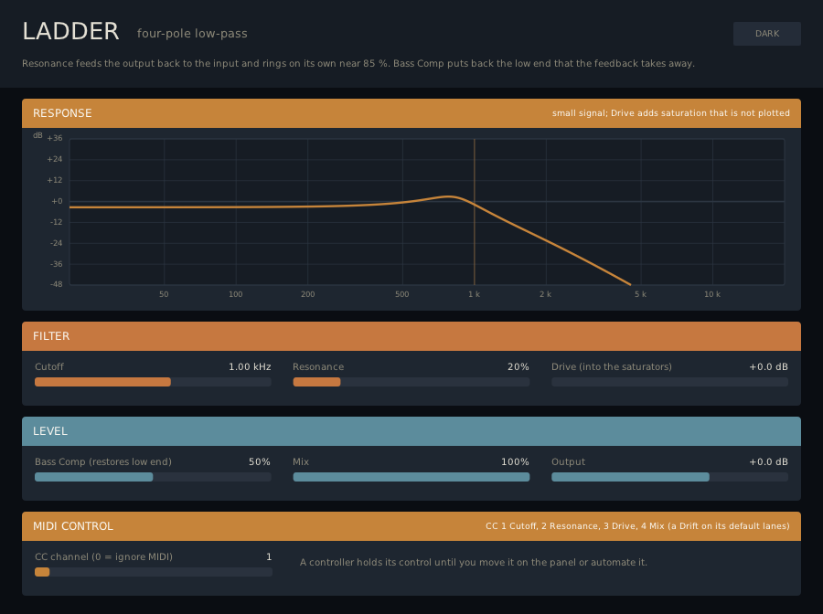
Task: Click the LADDER title
Action: [x=70, y=31]
